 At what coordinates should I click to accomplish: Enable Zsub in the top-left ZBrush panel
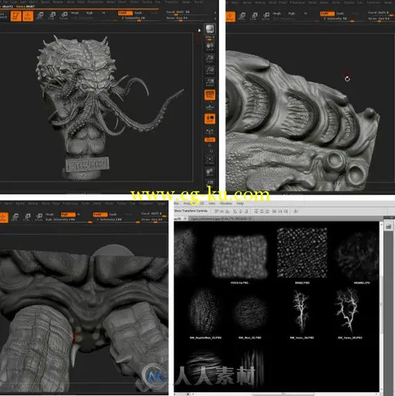click(138, 12)
